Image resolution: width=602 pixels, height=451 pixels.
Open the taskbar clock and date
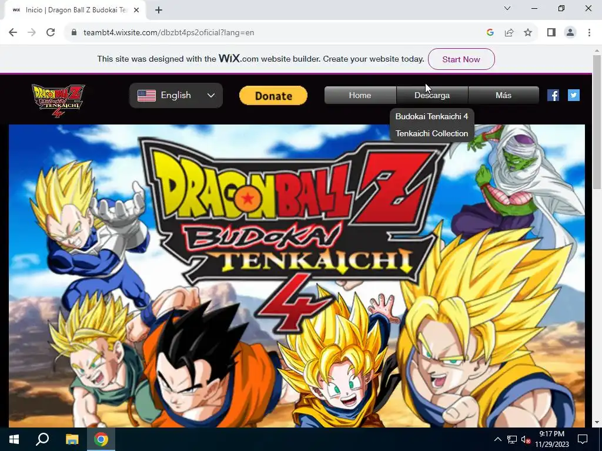coord(551,439)
